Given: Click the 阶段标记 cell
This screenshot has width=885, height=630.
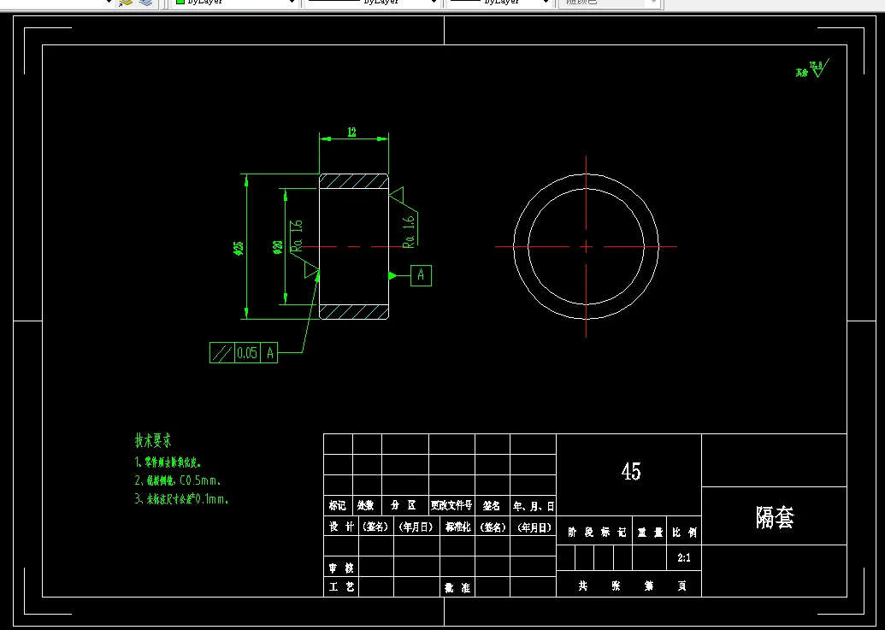Looking at the screenshot, I should 594,532.
